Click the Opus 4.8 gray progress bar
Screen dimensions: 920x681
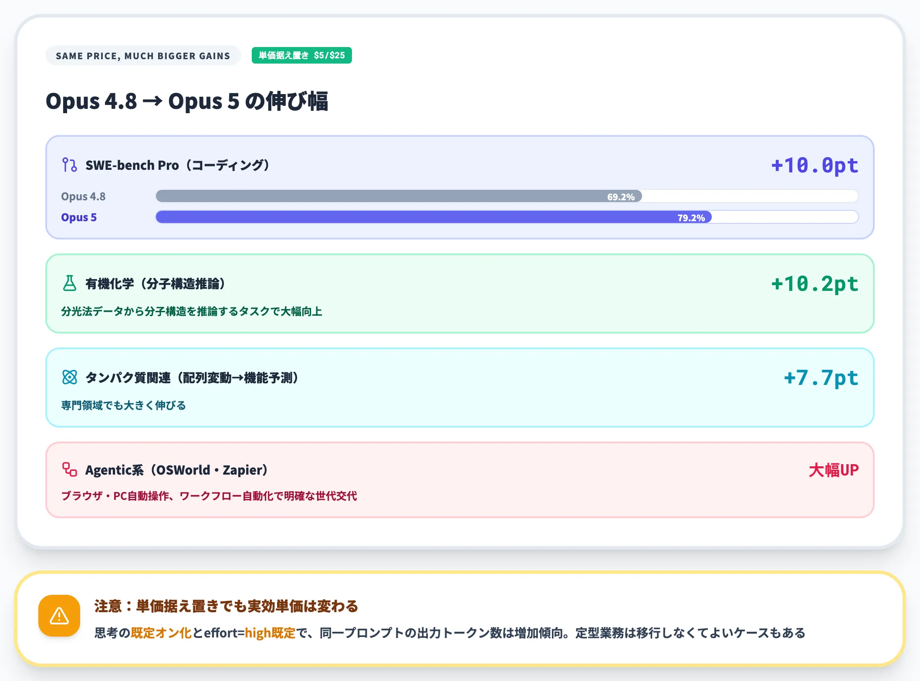coord(399,196)
